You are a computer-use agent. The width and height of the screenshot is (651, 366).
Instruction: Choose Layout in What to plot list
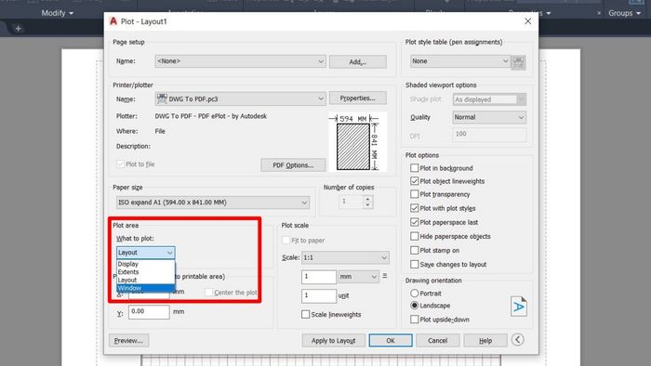[x=146, y=280]
